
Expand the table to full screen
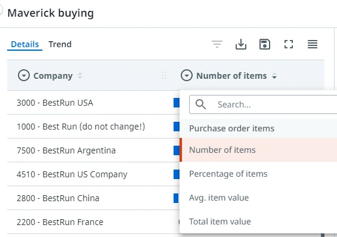click(x=289, y=44)
